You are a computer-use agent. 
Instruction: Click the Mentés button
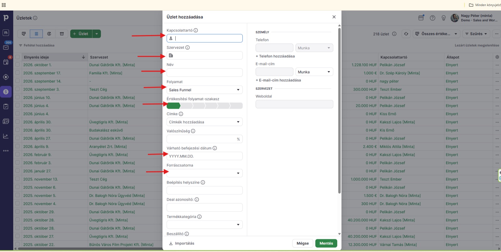click(326, 243)
